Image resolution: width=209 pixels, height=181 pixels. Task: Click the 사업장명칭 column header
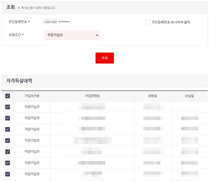pyautogui.click(x=92, y=96)
